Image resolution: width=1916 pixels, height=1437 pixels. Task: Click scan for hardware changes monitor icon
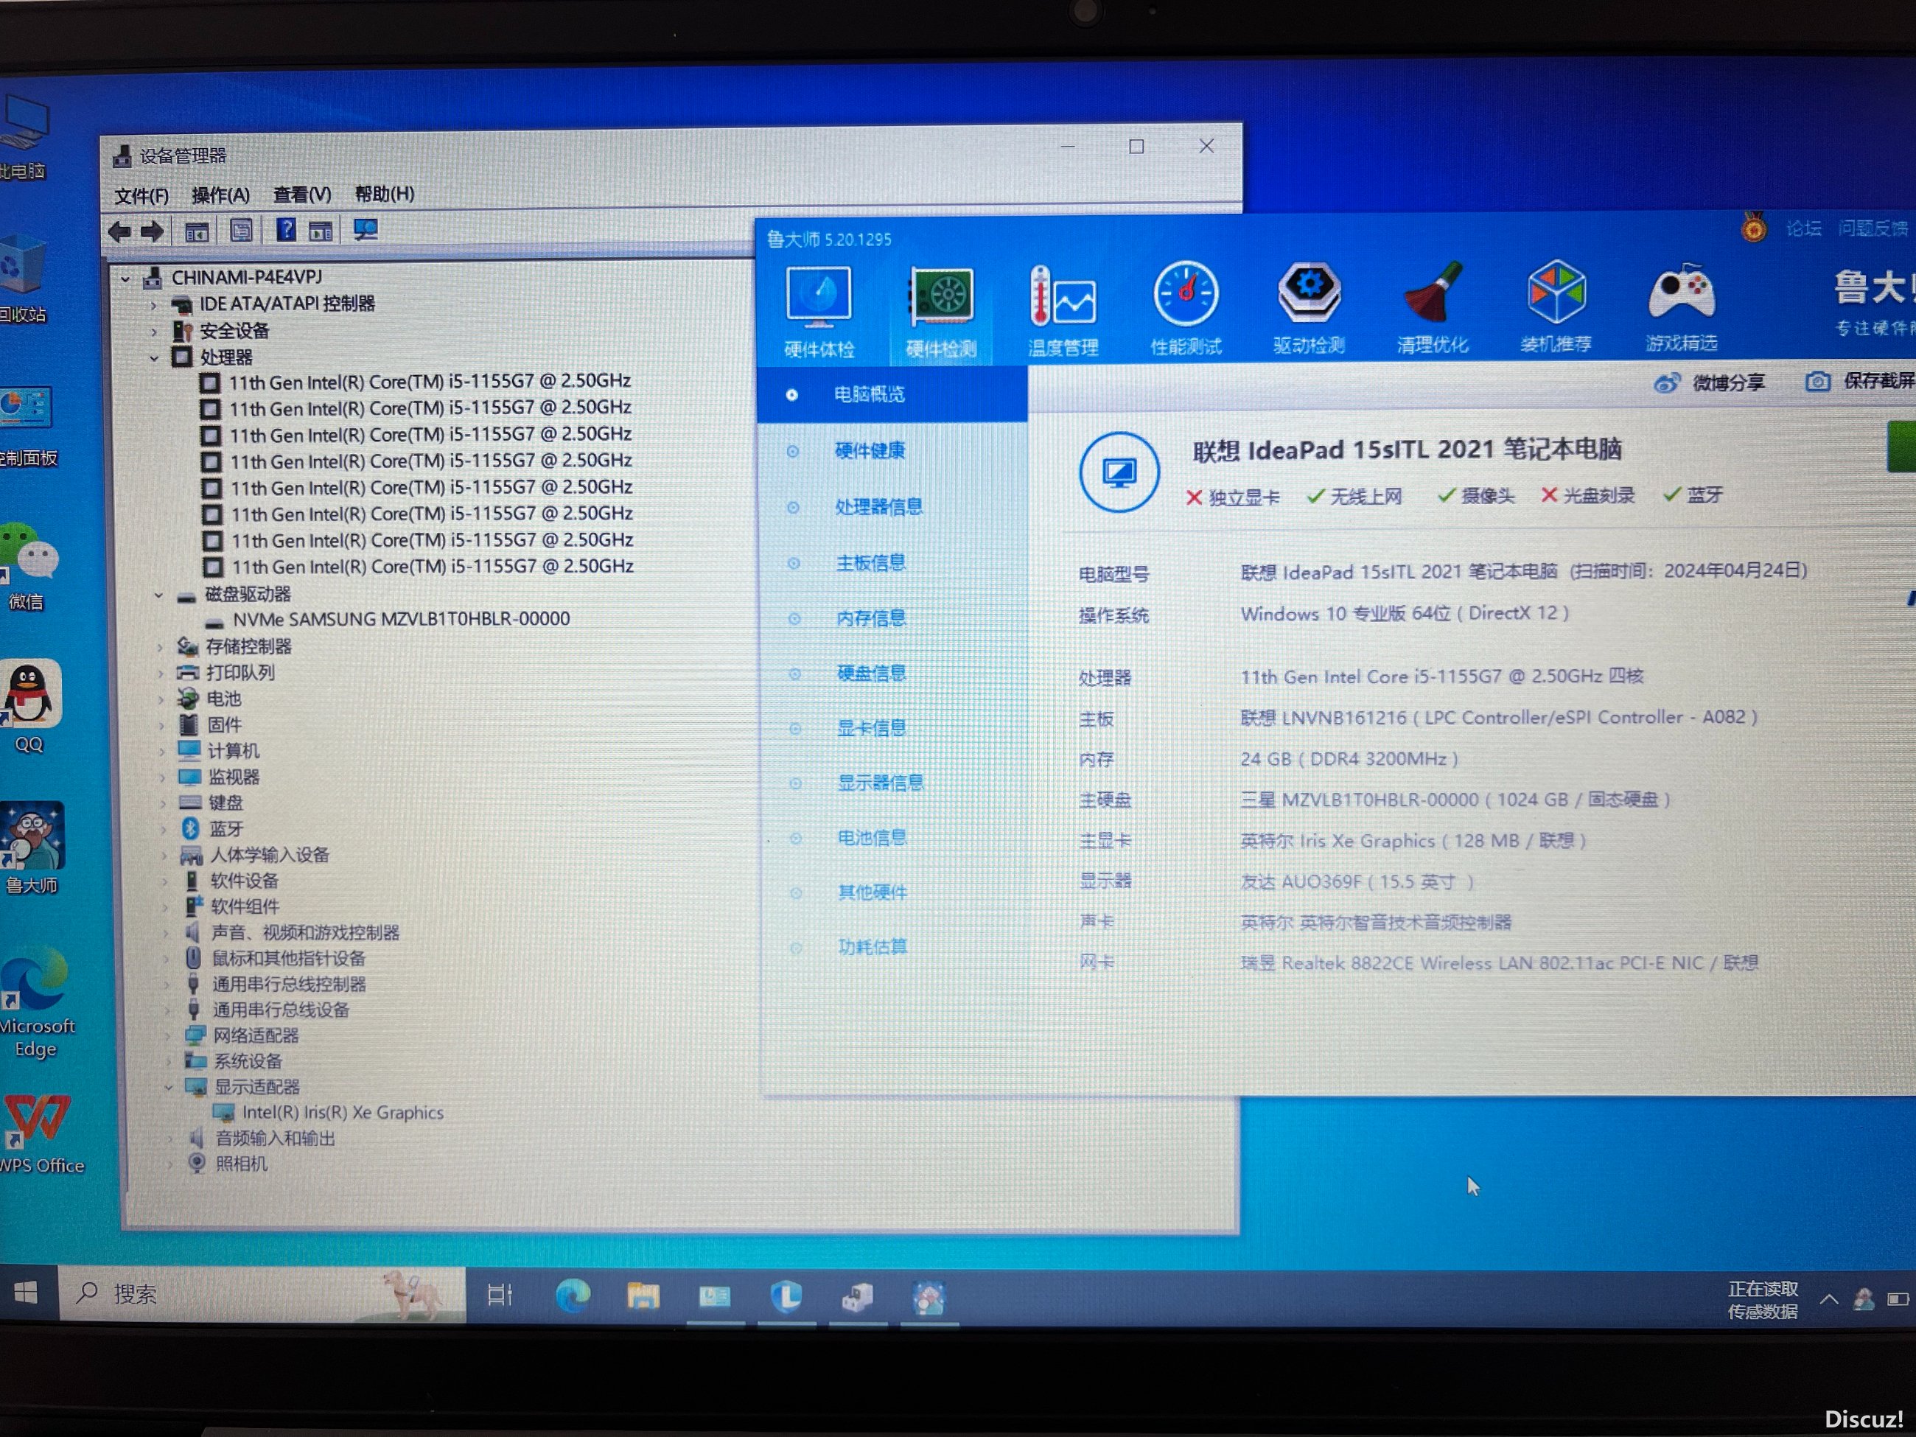366,229
